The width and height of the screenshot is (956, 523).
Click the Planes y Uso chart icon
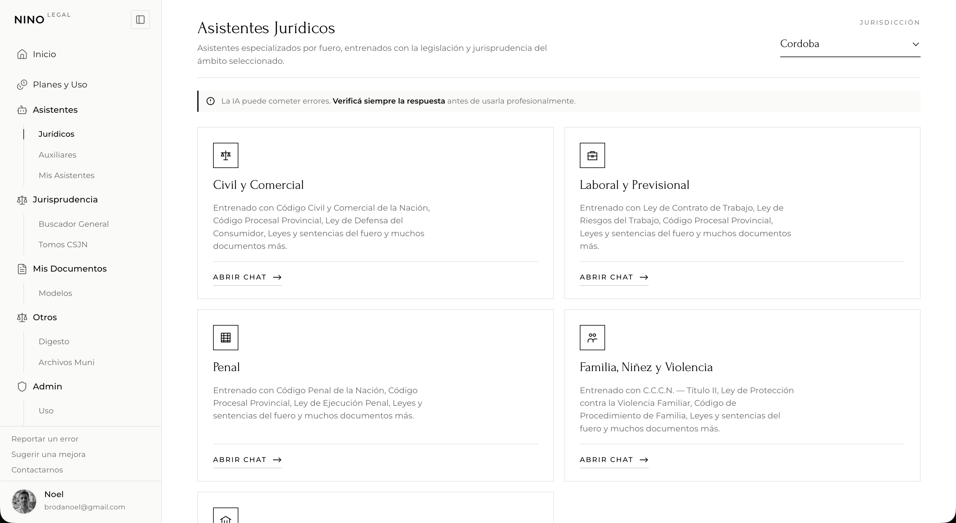click(x=22, y=85)
